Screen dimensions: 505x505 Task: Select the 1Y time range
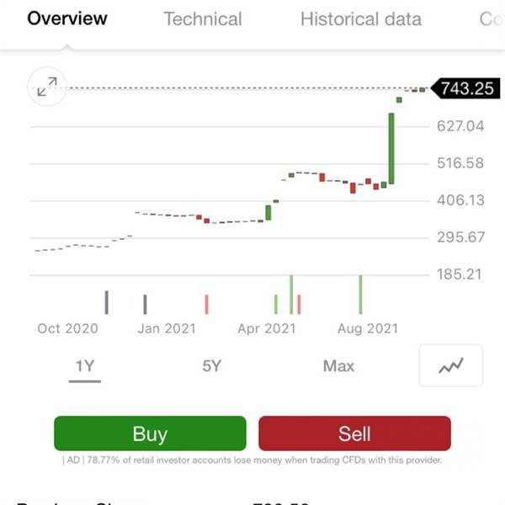(85, 366)
